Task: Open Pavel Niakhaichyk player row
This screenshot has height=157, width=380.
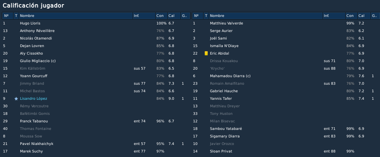Action: 96,144
